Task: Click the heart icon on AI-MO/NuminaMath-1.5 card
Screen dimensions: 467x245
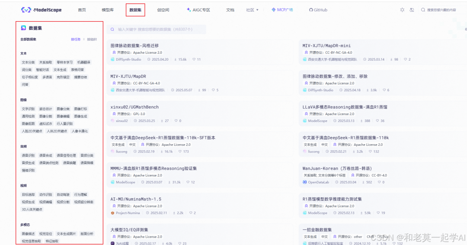Action: point(191,213)
